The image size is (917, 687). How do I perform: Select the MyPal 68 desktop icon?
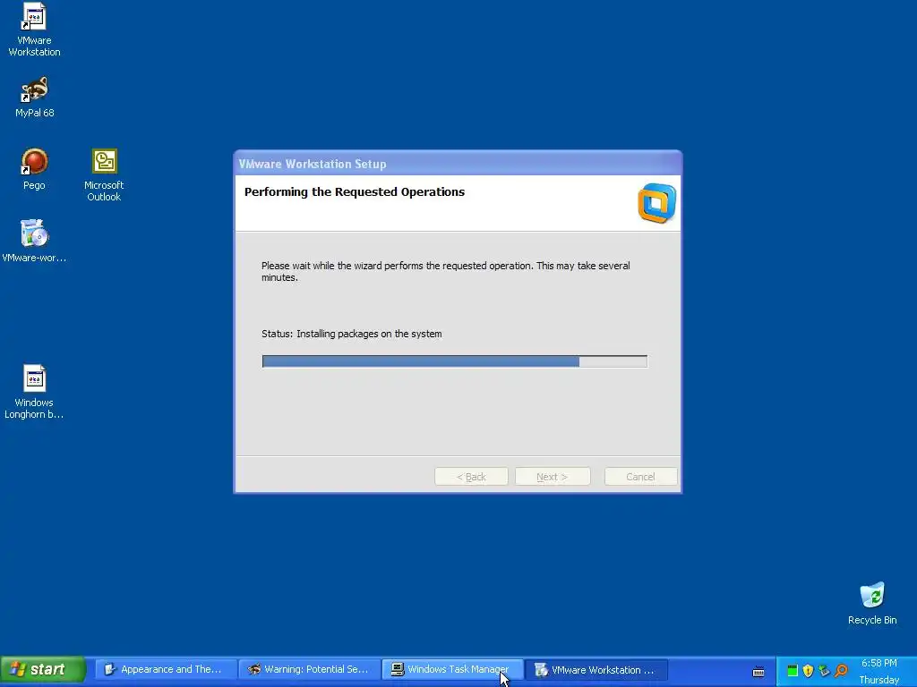pyautogui.click(x=34, y=97)
